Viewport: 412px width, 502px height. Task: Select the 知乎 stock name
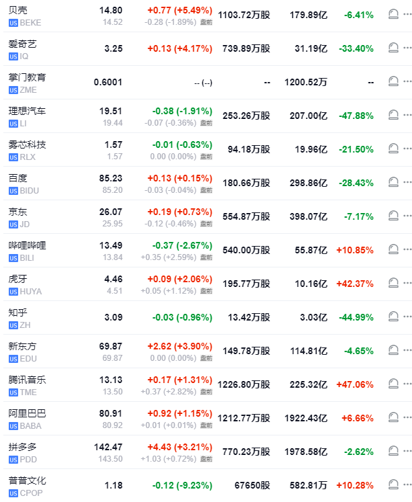[18, 312]
